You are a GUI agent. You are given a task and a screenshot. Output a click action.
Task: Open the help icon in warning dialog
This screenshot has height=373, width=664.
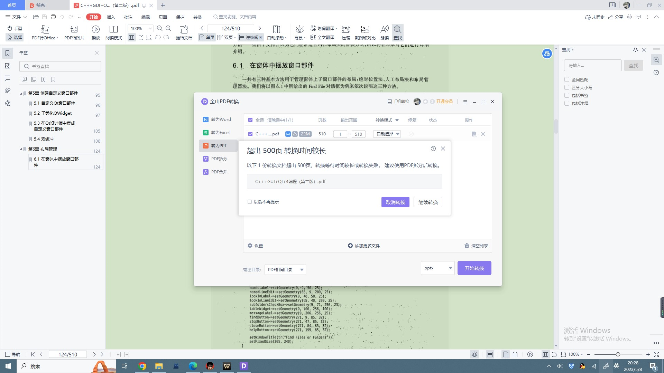[433, 149]
